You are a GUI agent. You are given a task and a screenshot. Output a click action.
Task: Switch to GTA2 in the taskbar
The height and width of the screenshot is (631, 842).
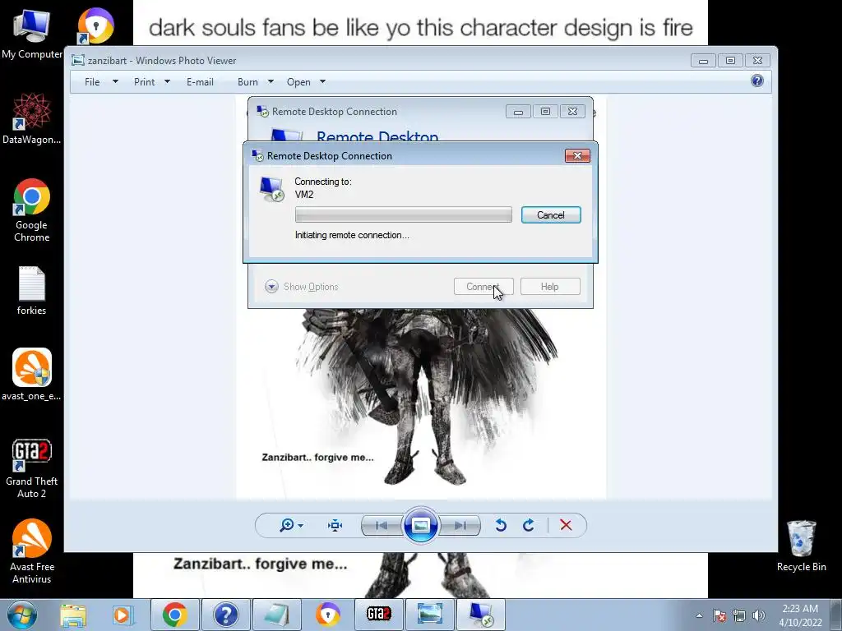tap(378, 615)
